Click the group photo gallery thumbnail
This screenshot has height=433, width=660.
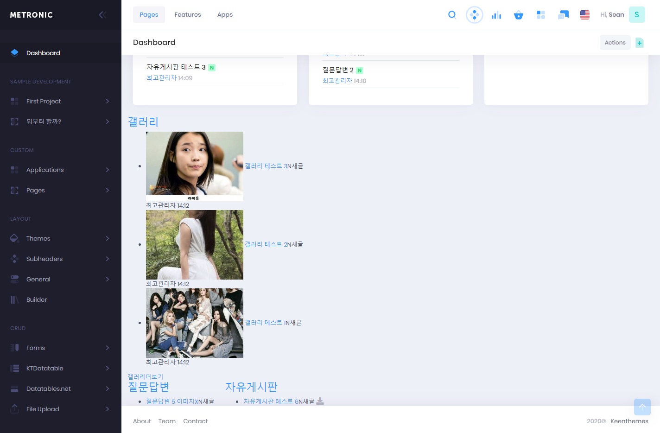pyautogui.click(x=195, y=323)
